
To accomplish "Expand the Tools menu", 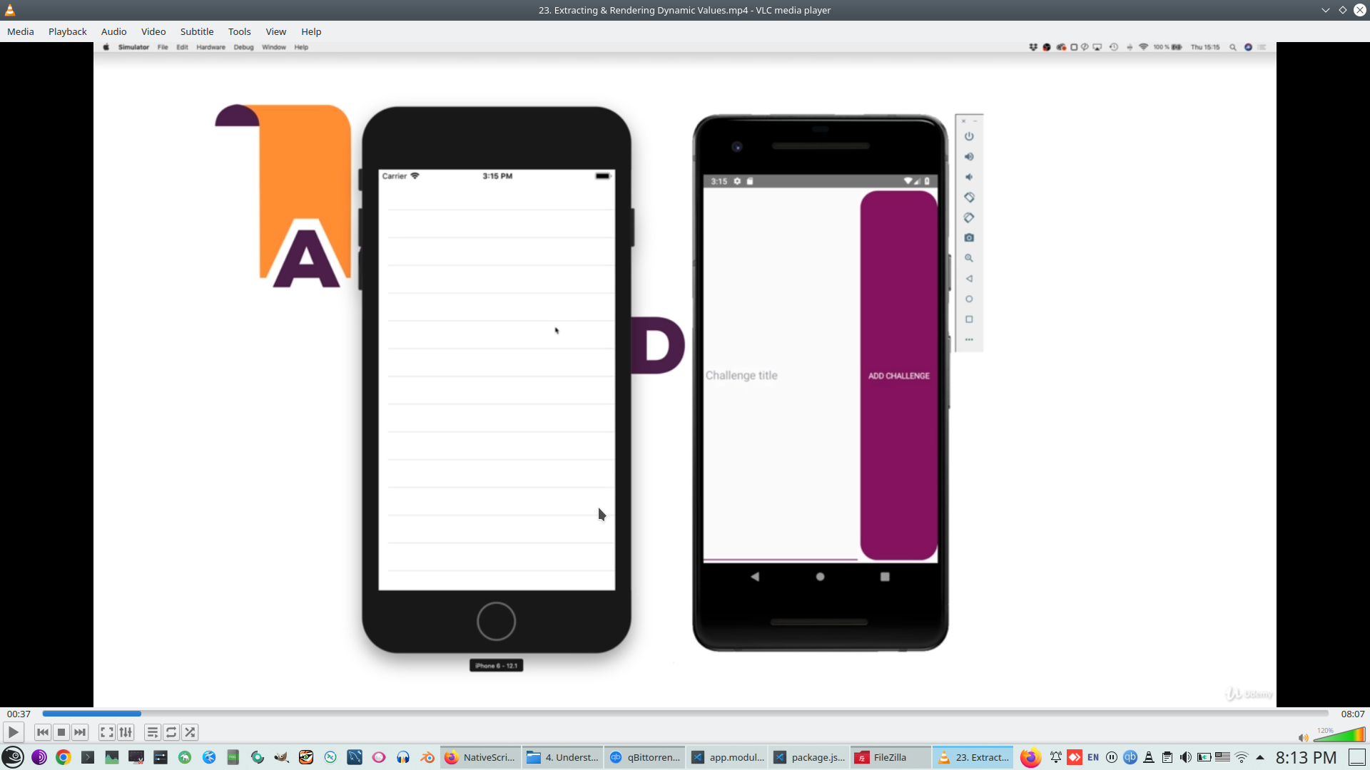I will (239, 31).
